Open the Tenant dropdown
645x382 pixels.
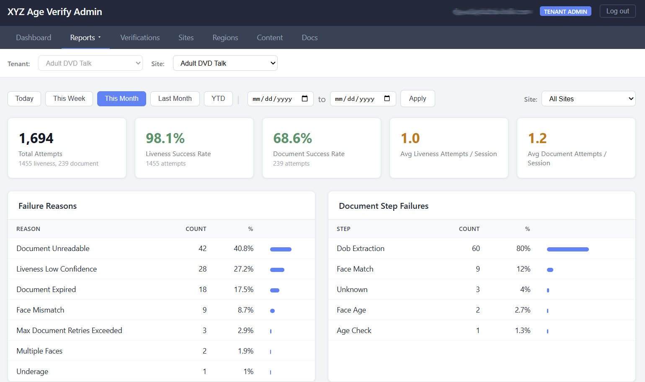click(x=90, y=63)
